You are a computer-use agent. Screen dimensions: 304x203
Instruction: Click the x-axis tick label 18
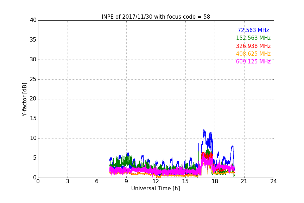point(215,182)
